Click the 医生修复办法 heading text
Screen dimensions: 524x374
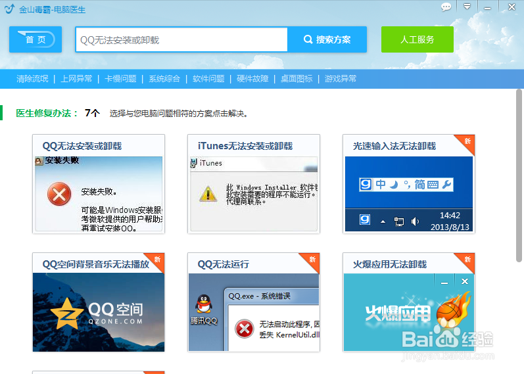coord(47,113)
